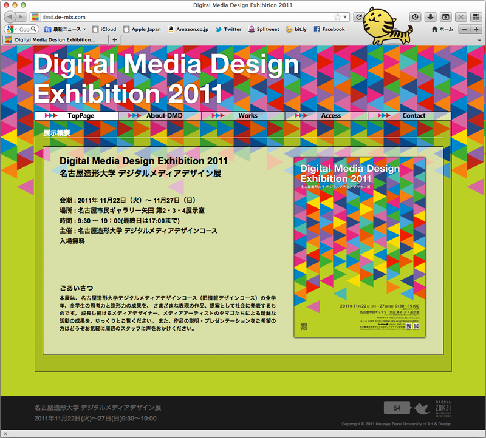Open the iCloud bookmark
Viewport: 486px width, 438px height.
pyautogui.click(x=104, y=29)
